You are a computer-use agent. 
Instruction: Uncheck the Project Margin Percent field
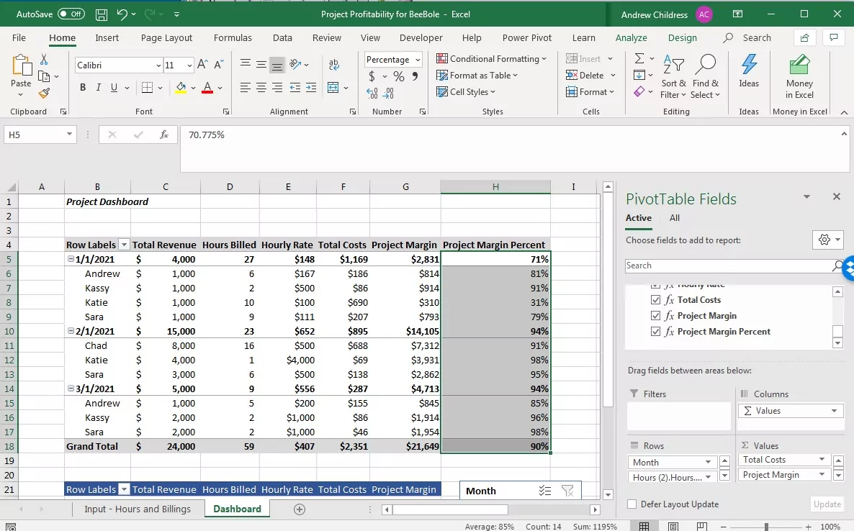pos(656,331)
